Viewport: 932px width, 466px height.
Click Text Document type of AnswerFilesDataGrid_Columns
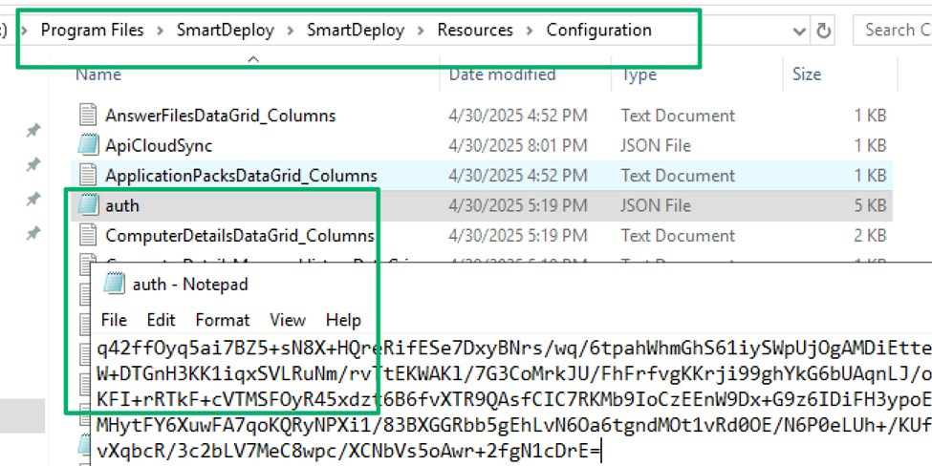678,116
